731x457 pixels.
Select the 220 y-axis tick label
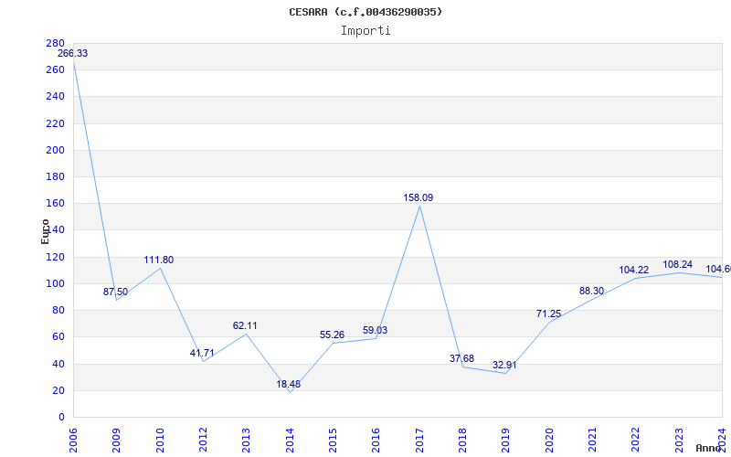(56, 123)
